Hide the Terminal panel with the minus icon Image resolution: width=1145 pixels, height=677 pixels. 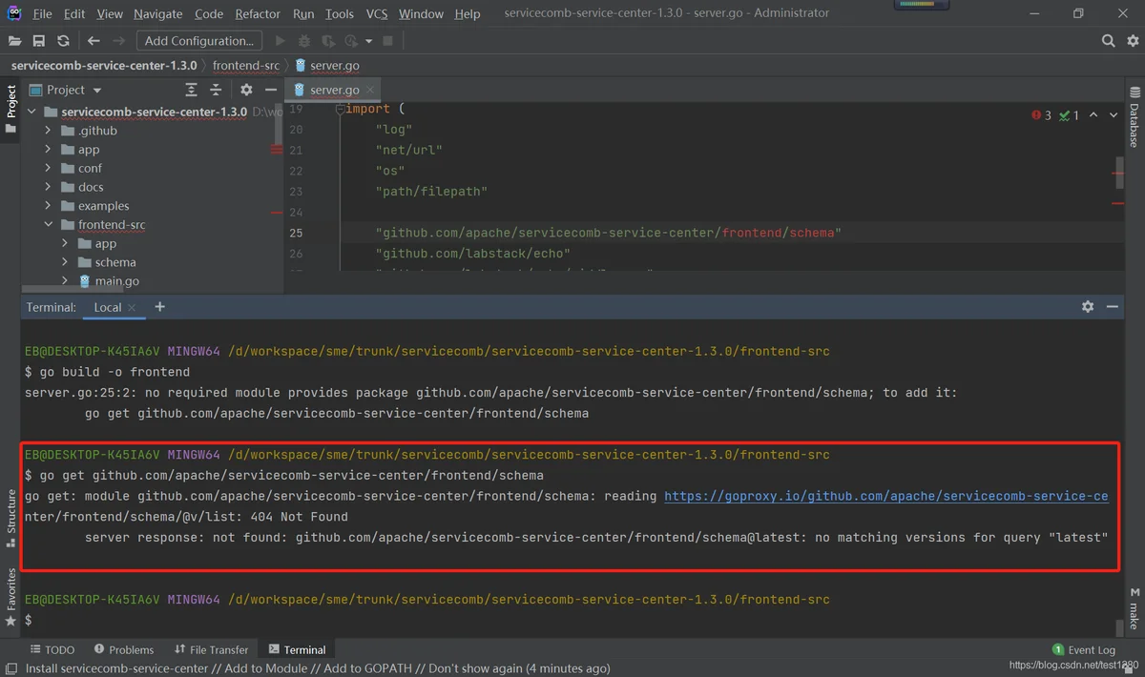point(1113,307)
